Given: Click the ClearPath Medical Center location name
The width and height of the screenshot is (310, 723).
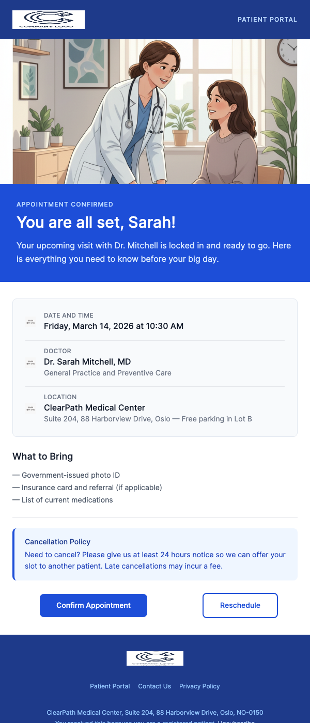Looking at the screenshot, I should tap(95, 407).
